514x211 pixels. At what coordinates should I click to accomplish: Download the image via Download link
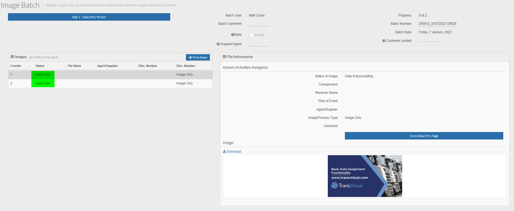point(232,152)
